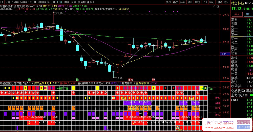Click the red 买入 buy button
This screenshot has width=253, height=132.
coord(237,14)
